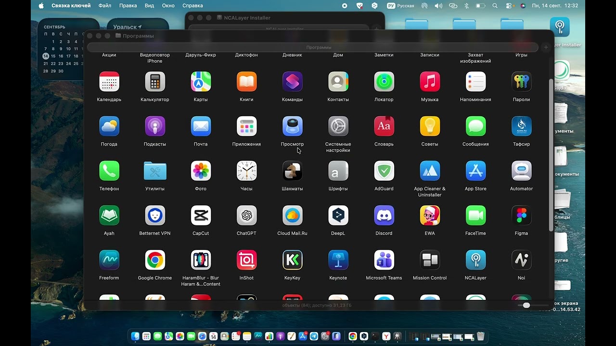The width and height of the screenshot is (616, 346).
Task: Open the Справка menu
Action: click(192, 6)
